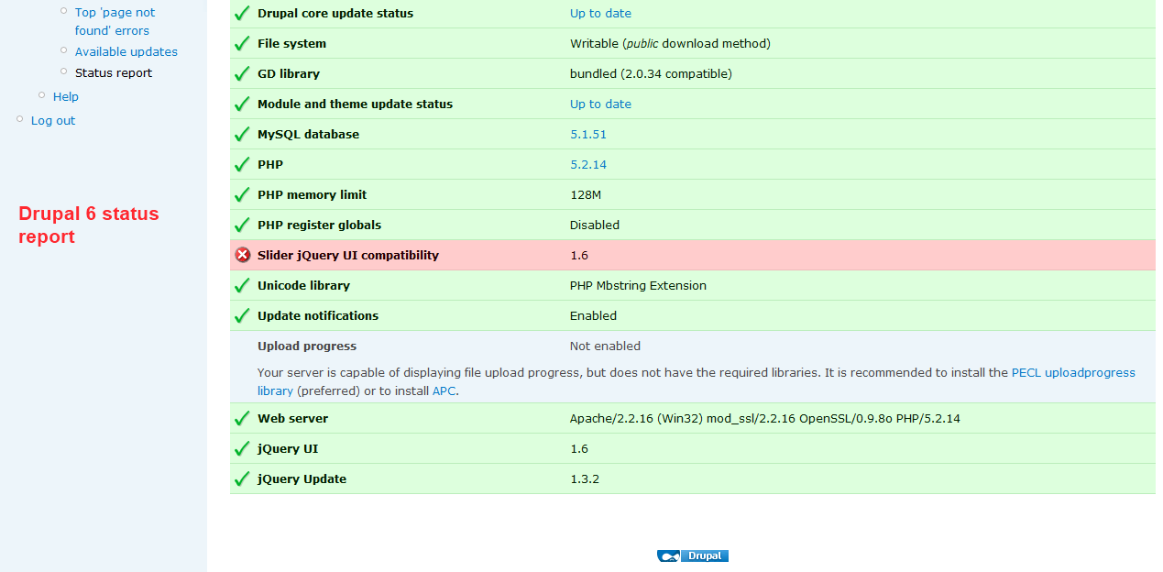Open the APC install link

click(444, 391)
